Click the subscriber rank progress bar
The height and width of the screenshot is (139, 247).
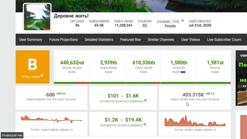pyautogui.click(x=108, y=83)
